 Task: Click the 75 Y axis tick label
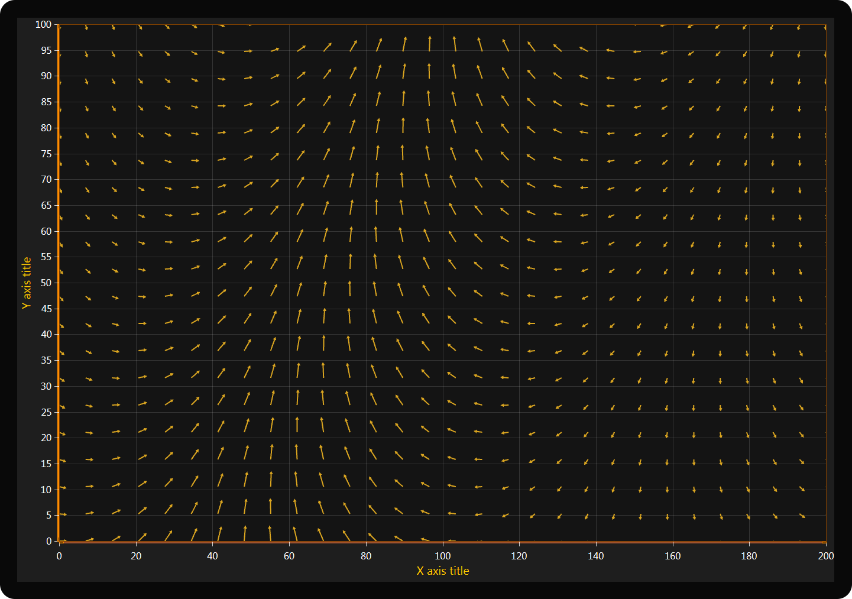(46, 154)
